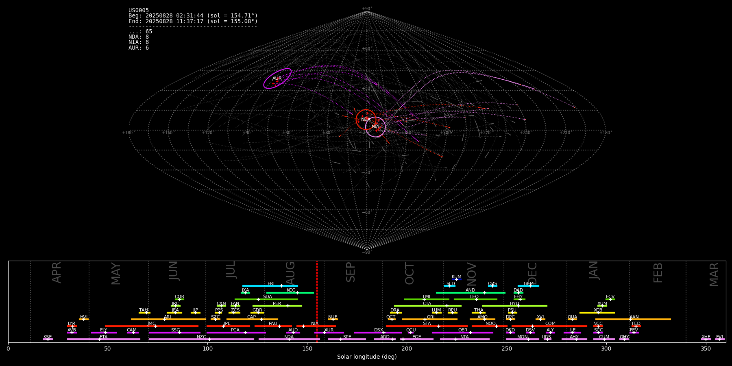The height and width of the screenshot is (366, 732).
Task: Click the +270 longitude label on the sky map
Action: coord(485,133)
